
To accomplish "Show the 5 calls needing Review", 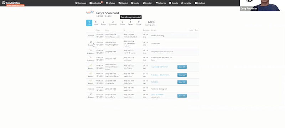I will coord(130,23).
